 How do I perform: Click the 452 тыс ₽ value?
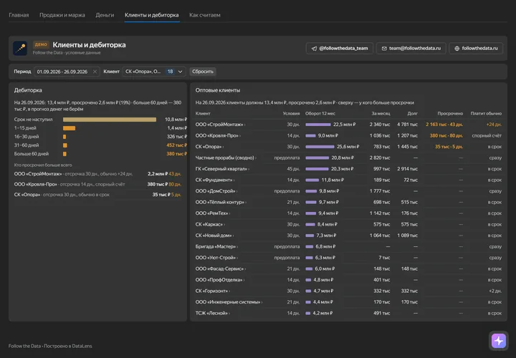176,145
